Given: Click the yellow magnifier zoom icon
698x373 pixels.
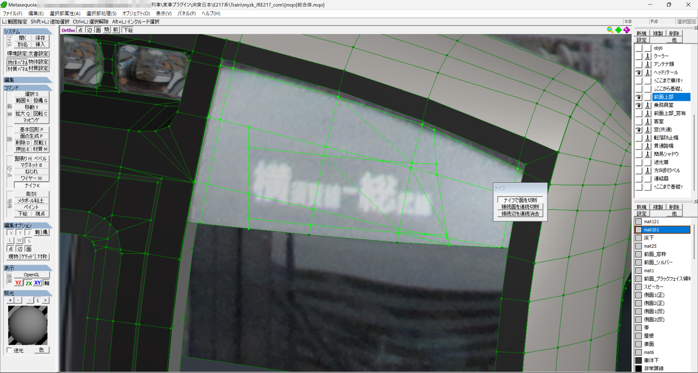Looking at the screenshot, I should click(610, 30).
